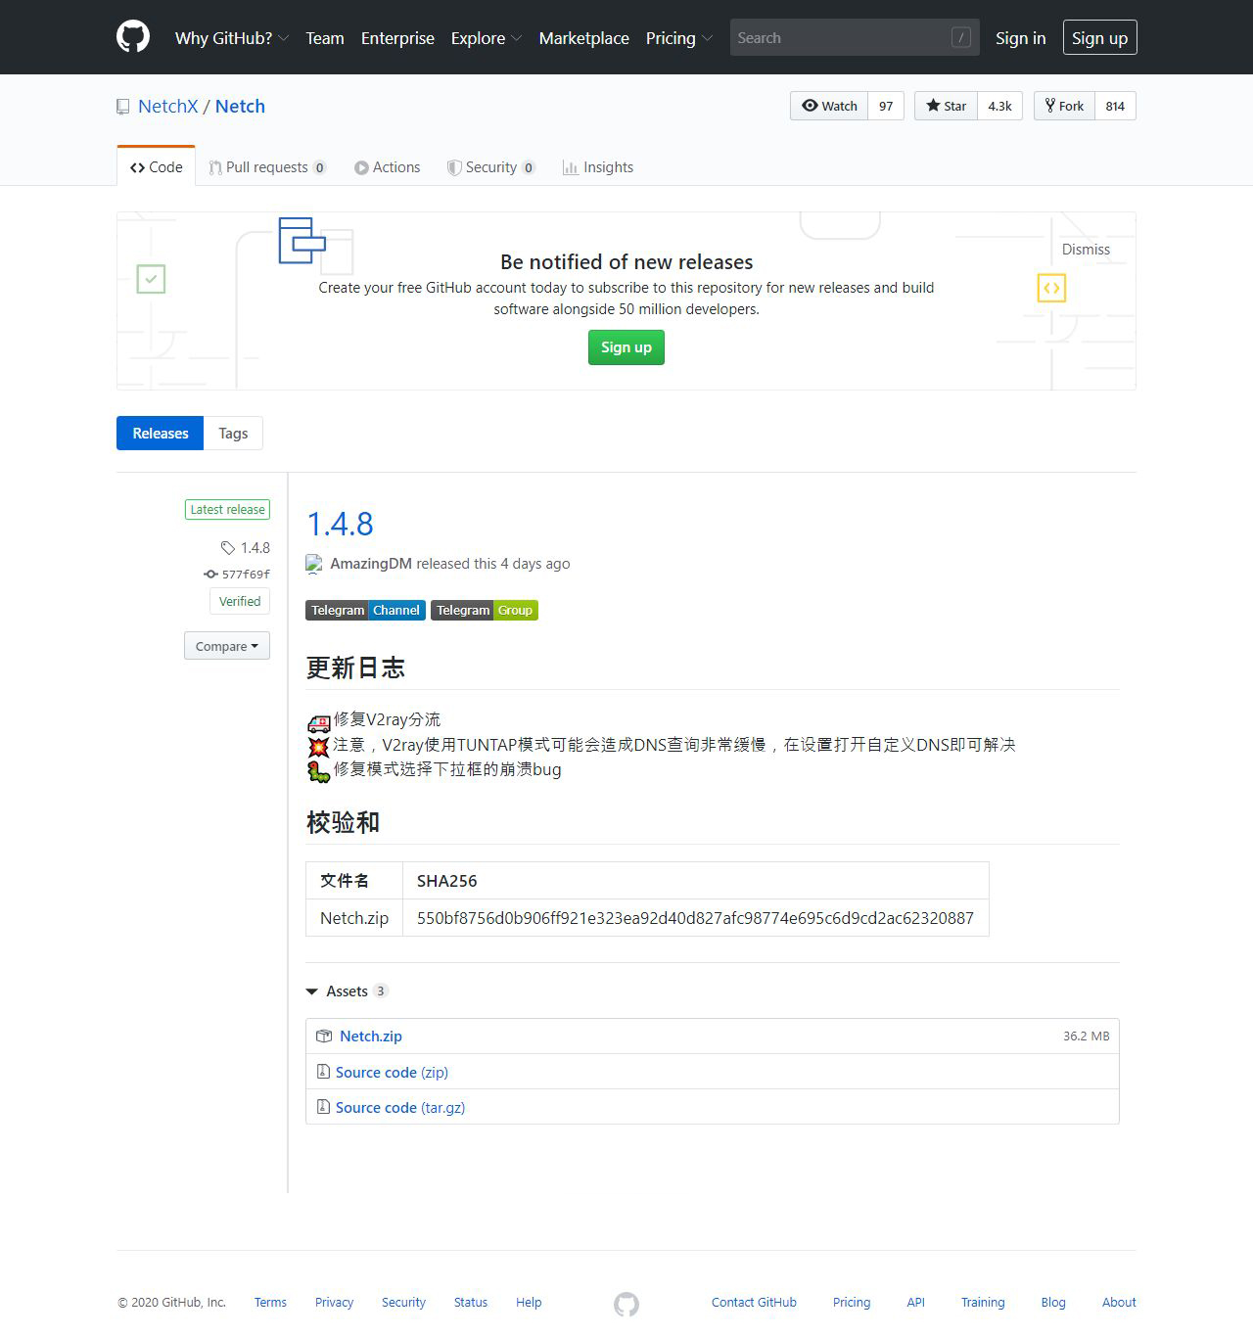Click the Star button

(946, 106)
